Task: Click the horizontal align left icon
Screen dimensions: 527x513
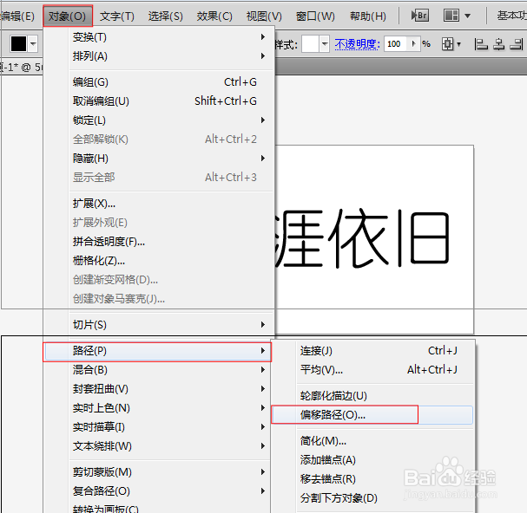Action: pyautogui.click(x=481, y=44)
